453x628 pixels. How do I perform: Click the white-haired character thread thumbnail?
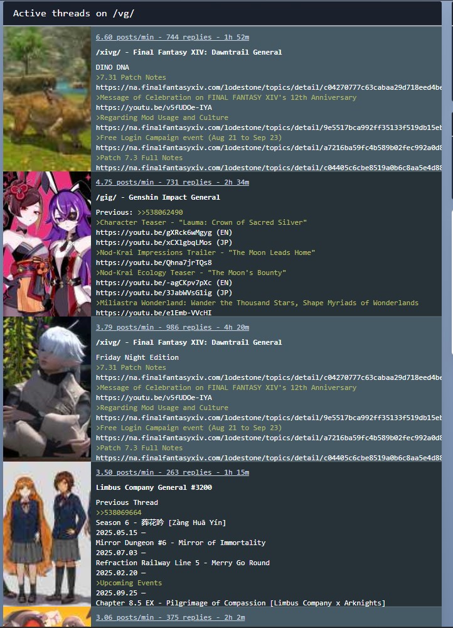(x=47, y=389)
